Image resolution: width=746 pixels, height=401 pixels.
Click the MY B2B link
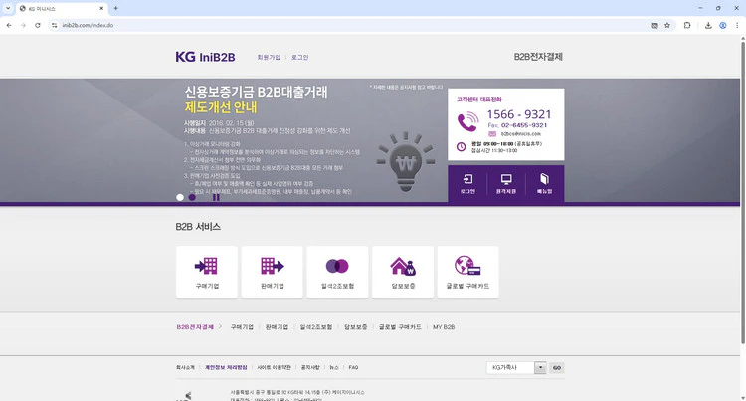(x=443, y=326)
